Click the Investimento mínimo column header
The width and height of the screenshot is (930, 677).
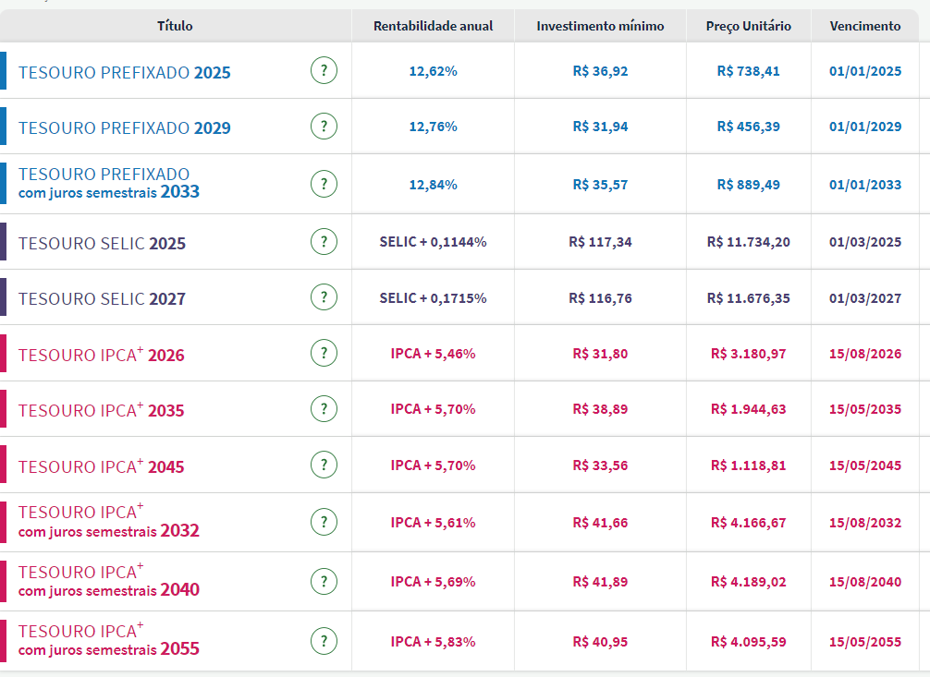click(x=600, y=26)
